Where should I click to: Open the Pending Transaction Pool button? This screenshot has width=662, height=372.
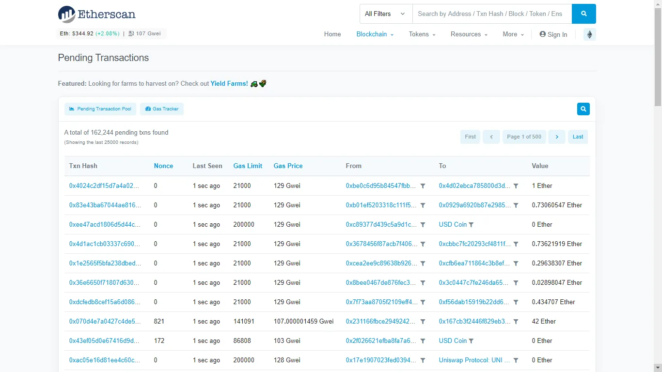pos(100,109)
